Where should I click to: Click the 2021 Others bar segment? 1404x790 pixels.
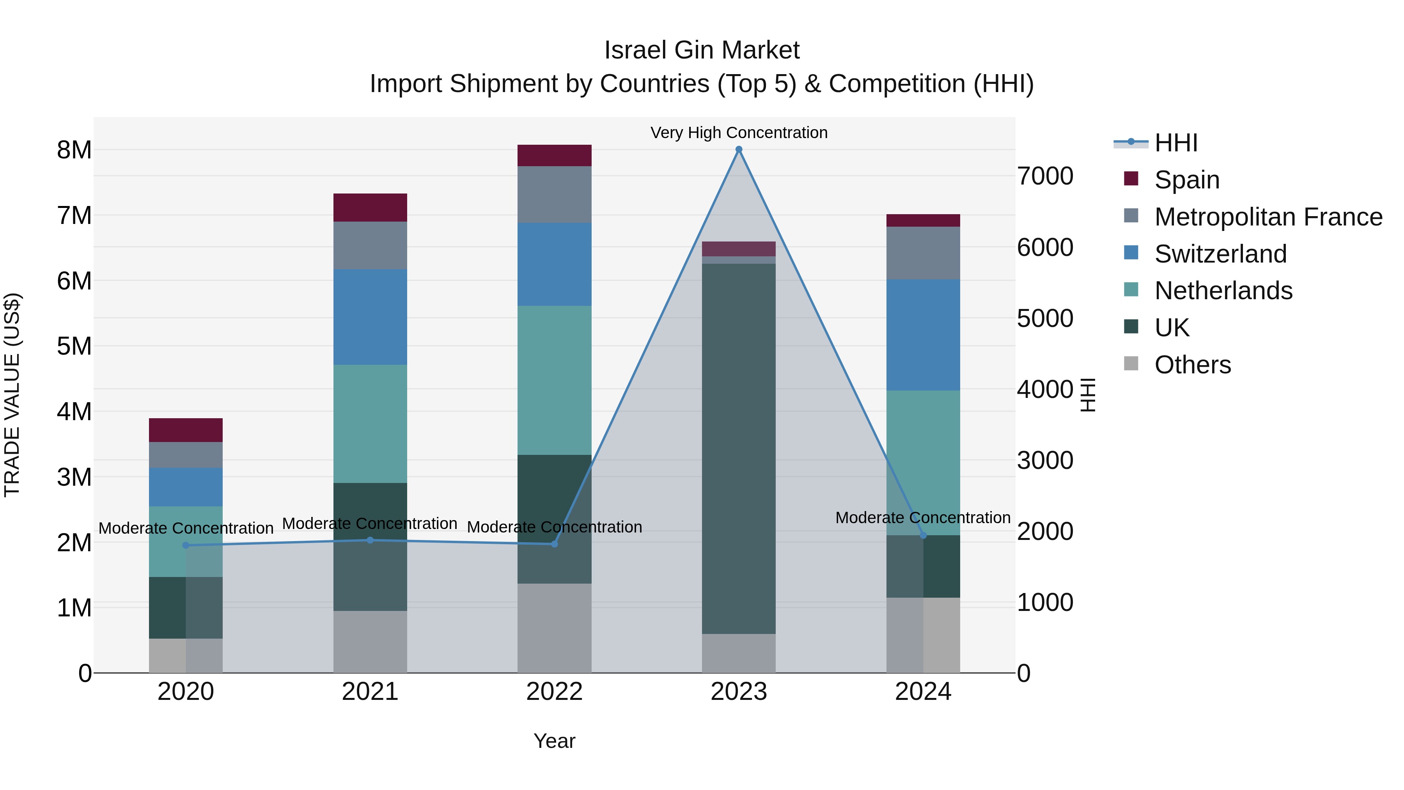click(x=370, y=642)
